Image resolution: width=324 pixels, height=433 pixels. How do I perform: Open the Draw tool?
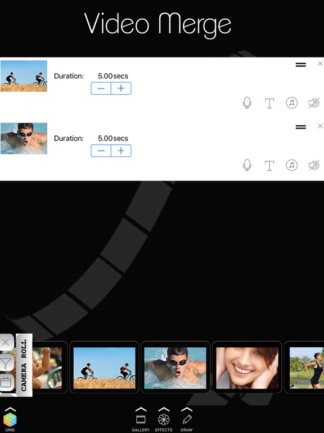pyautogui.click(x=187, y=423)
